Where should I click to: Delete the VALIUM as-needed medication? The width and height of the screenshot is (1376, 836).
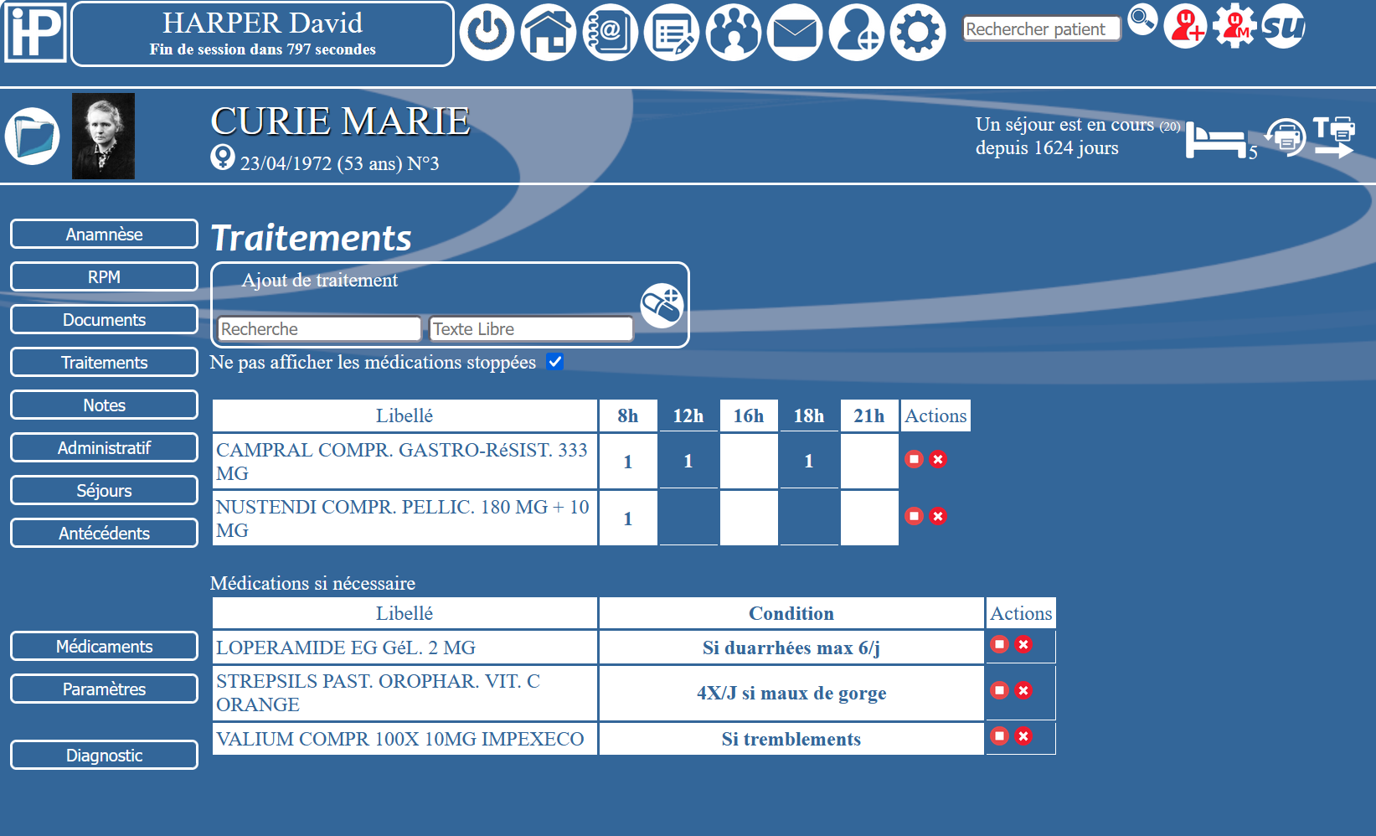(1023, 735)
